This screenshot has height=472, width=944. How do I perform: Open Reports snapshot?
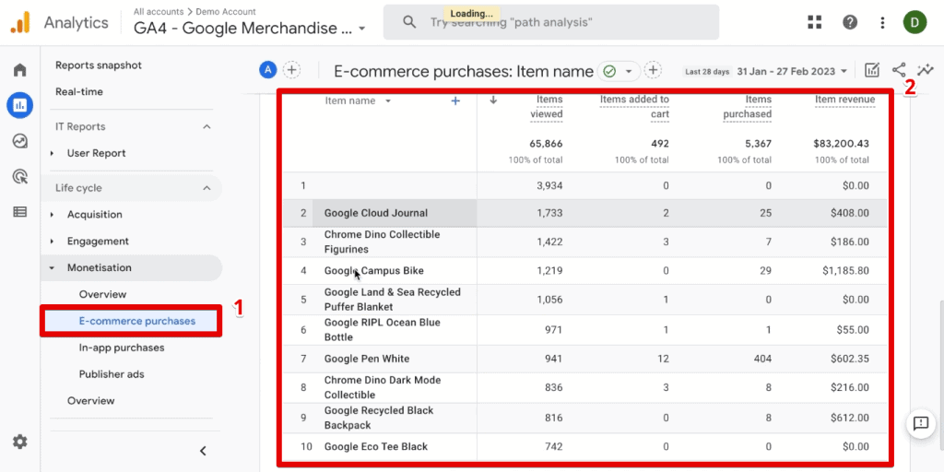point(99,65)
